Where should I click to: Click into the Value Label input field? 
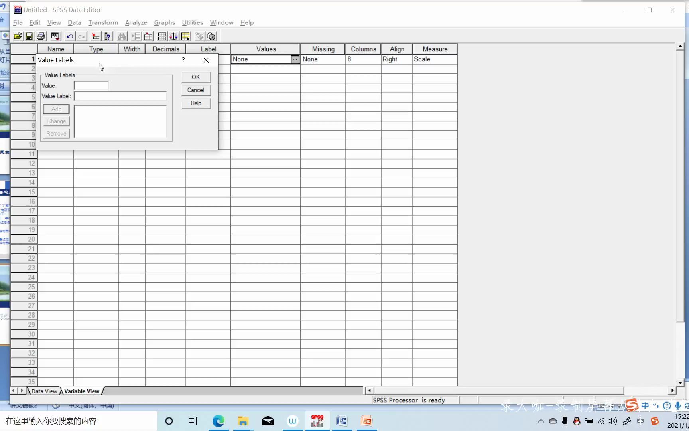(120, 96)
